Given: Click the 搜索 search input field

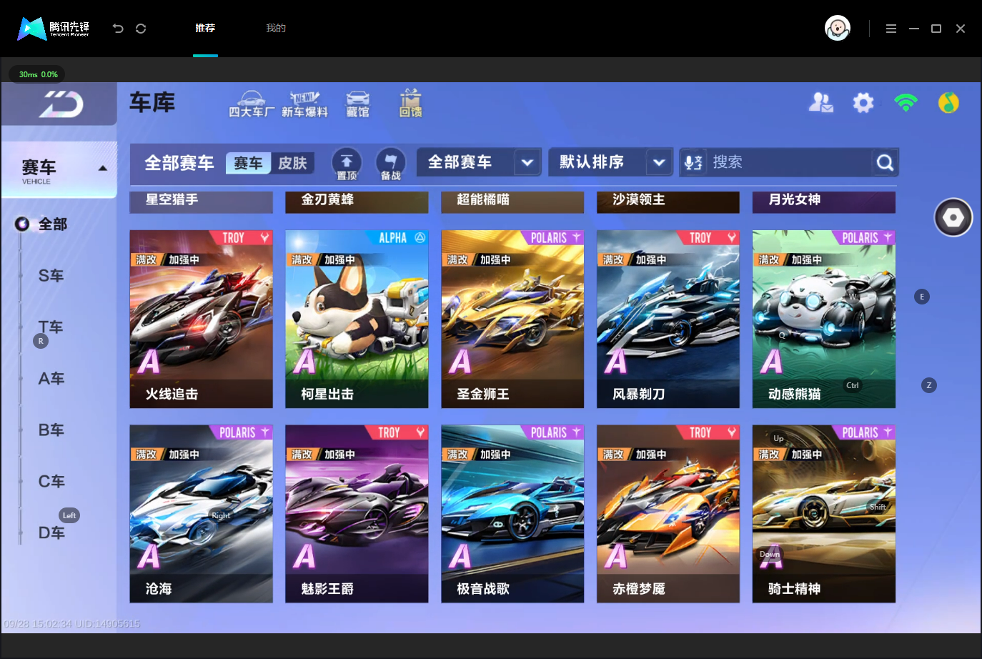Looking at the screenshot, I should click(790, 162).
